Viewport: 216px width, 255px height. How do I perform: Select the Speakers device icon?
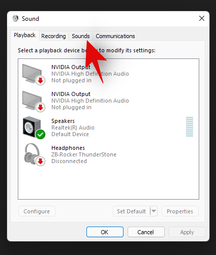click(x=34, y=127)
